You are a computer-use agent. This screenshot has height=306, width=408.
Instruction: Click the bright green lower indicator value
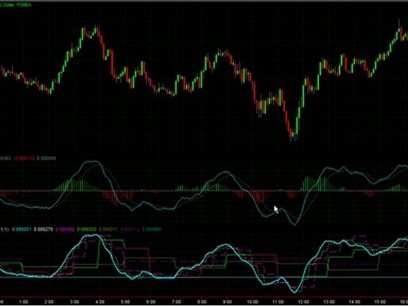[87, 229]
